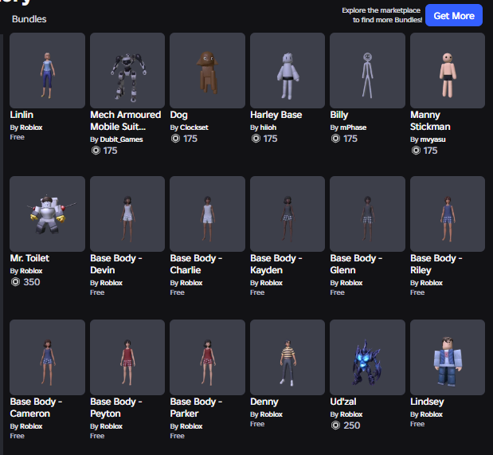493x455 pixels.
Task: Click the Get More button
Action: pyautogui.click(x=454, y=15)
